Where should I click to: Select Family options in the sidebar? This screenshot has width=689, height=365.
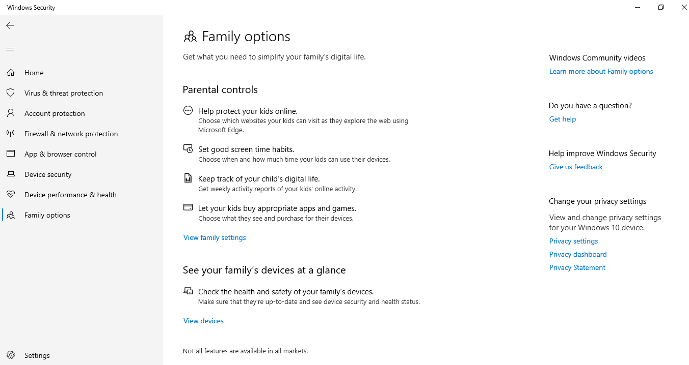(x=47, y=215)
